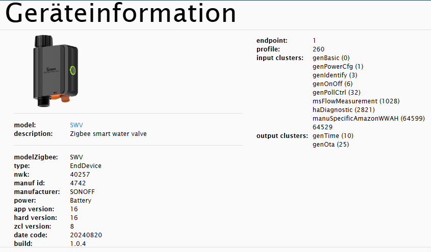The width and height of the screenshot is (431, 252).
Task: Click the description text 'Zigbee smart water valve'
Action: 108,134
